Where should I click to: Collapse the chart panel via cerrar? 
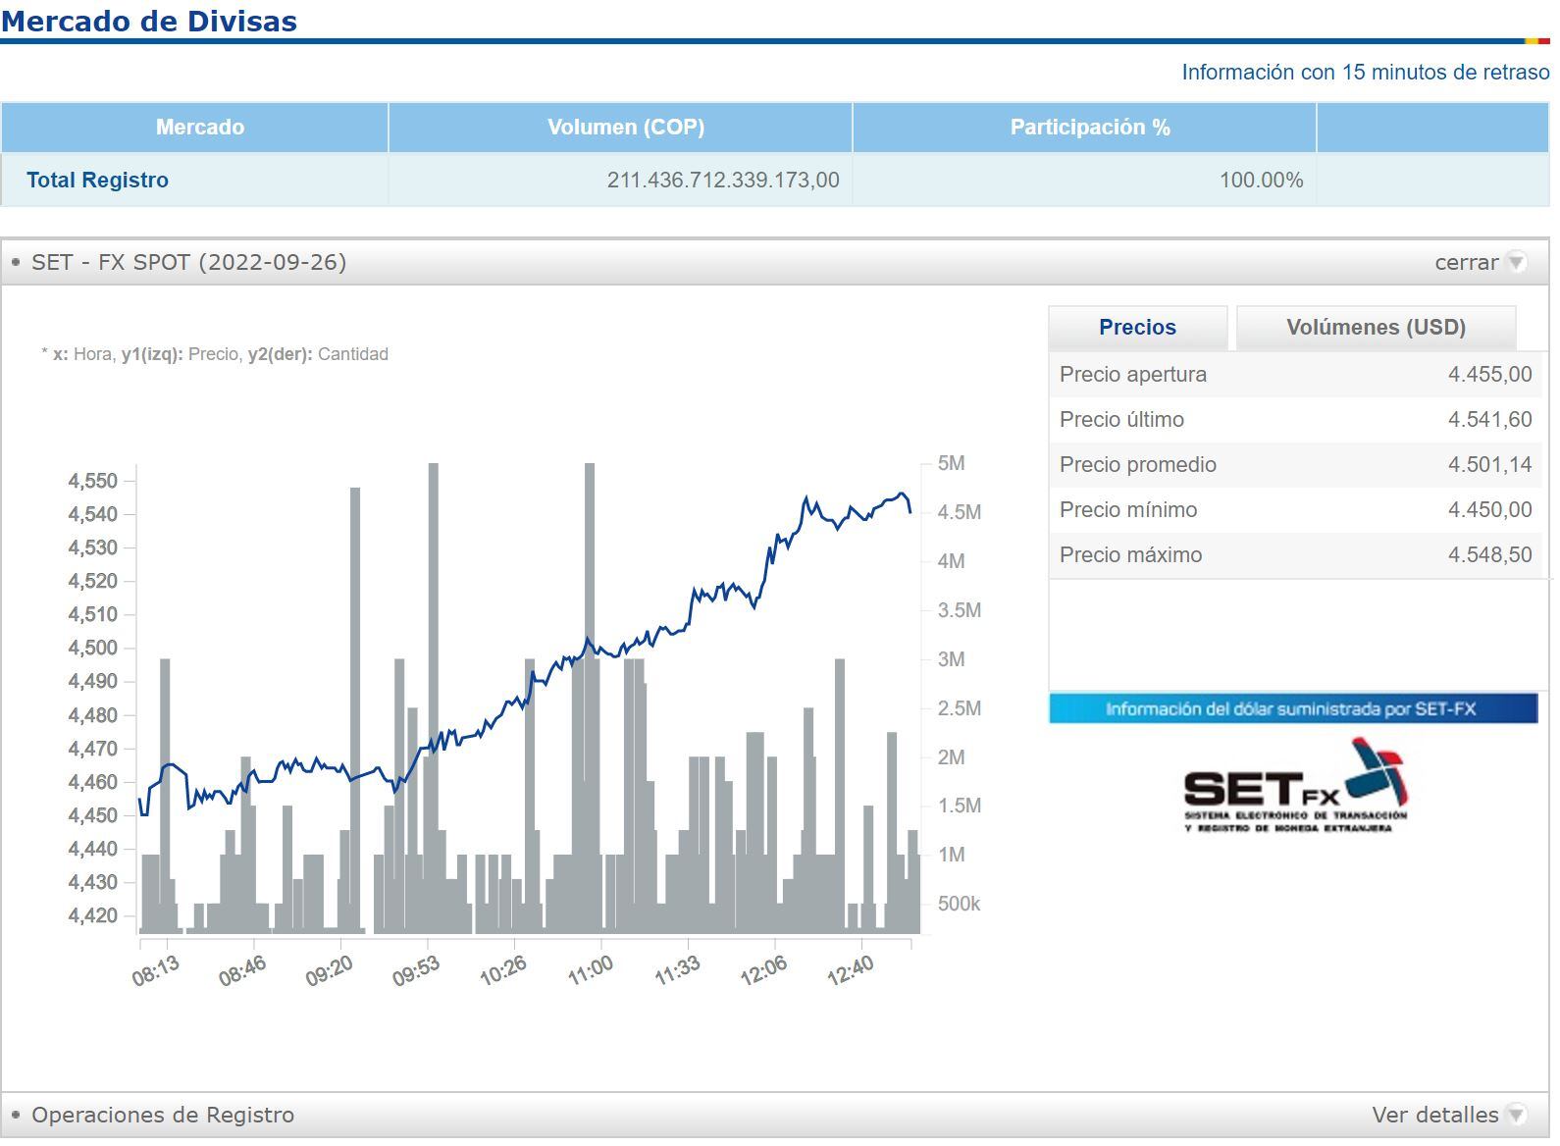click(1466, 263)
